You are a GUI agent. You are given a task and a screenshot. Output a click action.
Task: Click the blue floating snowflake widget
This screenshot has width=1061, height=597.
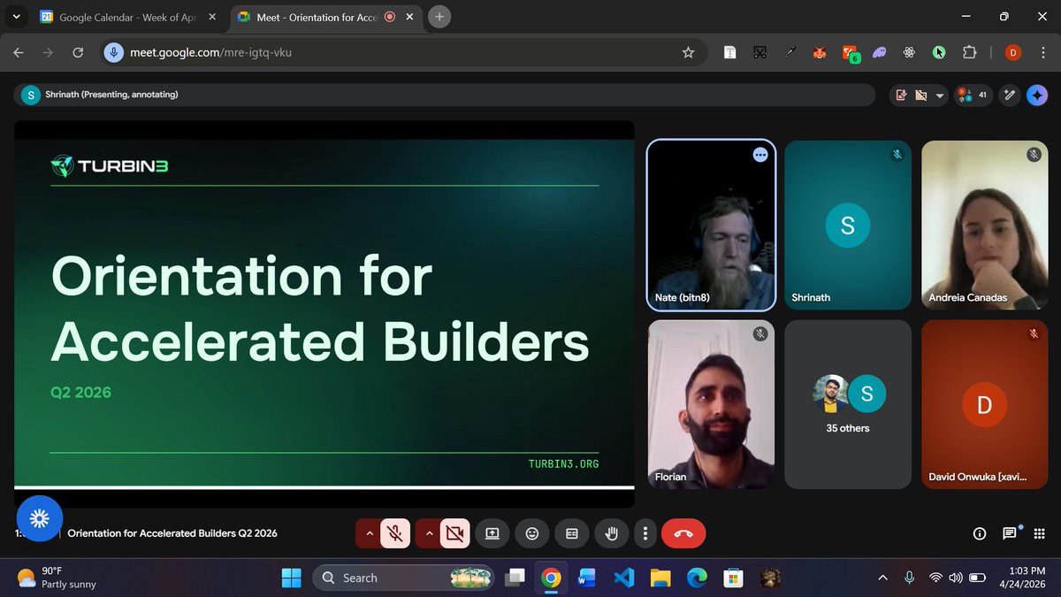40,518
